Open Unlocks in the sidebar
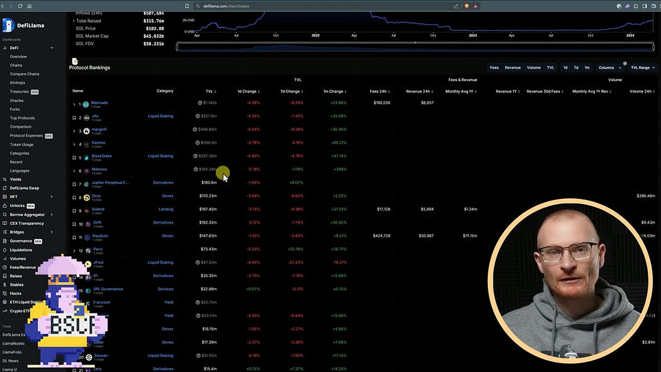The width and height of the screenshot is (661, 372). click(18, 206)
